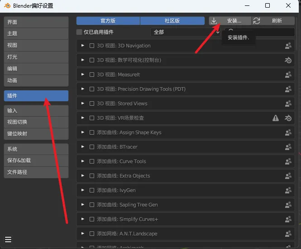Expand the VR场景检查 add-on details
This screenshot has height=249, width=301.
click(x=83, y=118)
